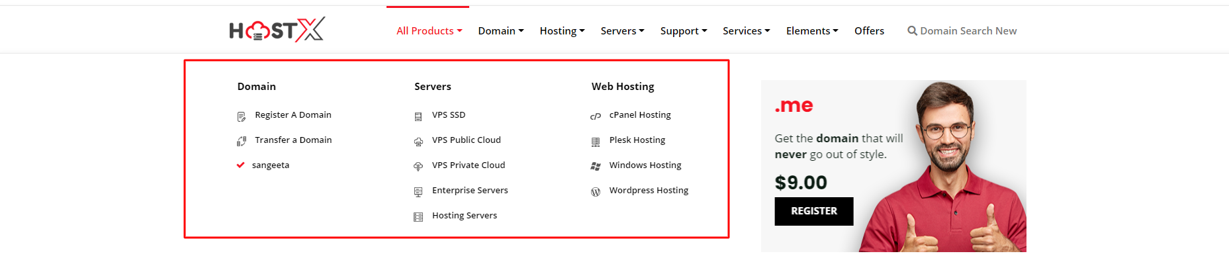Image resolution: width=1229 pixels, height=272 pixels.
Task: Open the sangeeta menu entry
Action: (271, 165)
